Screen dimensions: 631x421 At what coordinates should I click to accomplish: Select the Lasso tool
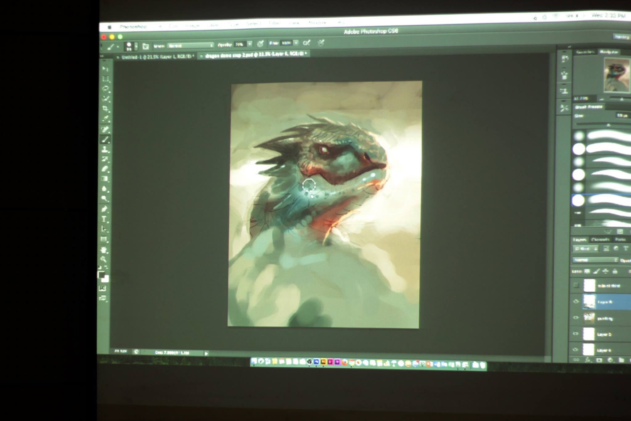coord(106,89)
